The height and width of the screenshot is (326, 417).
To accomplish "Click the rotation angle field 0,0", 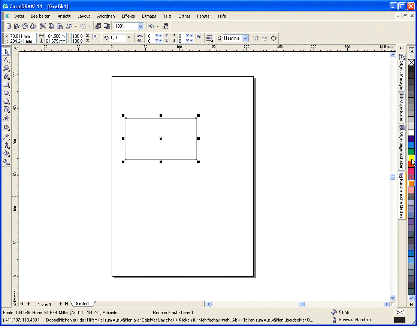I will tap(118, 38).
